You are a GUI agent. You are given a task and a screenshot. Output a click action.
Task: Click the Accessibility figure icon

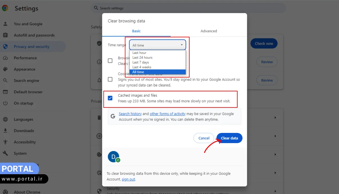coord(5,142)
